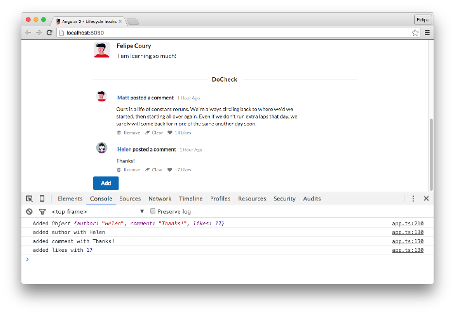Open DevTools three-dot options menu
Screen dimensions: 455x314
coord(413,198)
